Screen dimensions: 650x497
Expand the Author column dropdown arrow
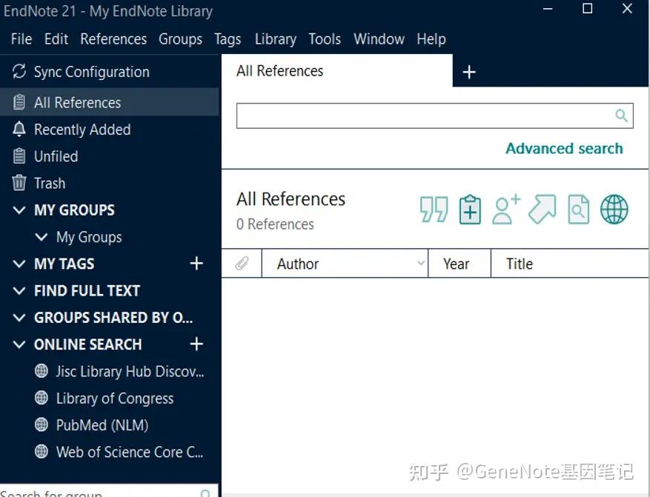tap(420, 263)
